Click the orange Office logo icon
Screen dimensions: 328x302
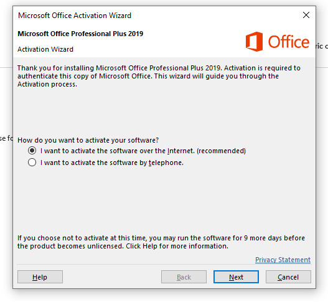point(254,42)
